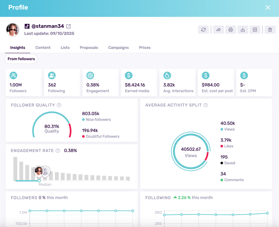
Task: Close the Profile panel
Action: coord(268,8)
